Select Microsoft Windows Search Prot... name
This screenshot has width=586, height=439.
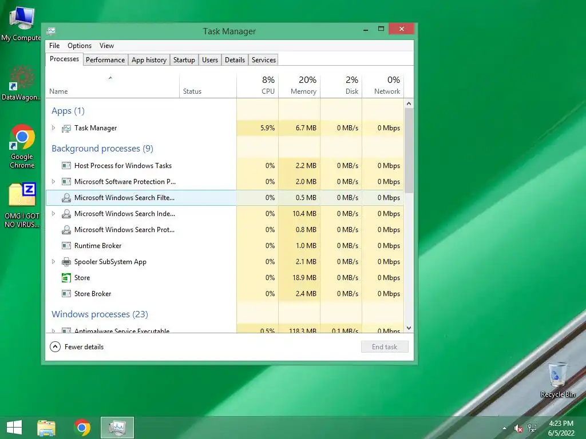(124, 230)
